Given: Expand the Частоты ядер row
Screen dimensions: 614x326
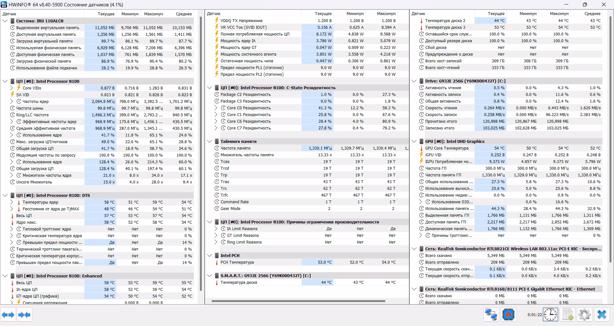Looking at the screenshot, I should [x=12, y=101].
